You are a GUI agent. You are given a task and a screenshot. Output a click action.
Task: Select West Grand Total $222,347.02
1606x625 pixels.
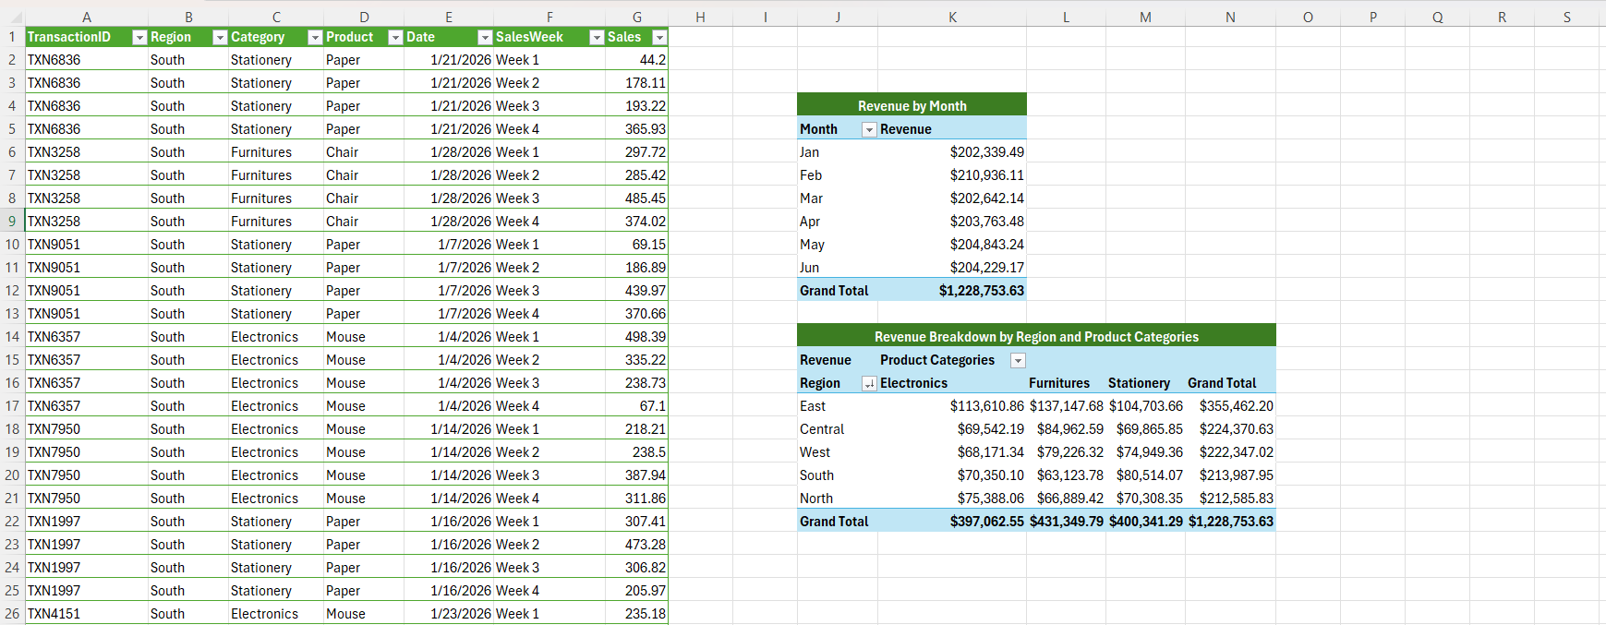pyautogui.click(x=1230, y=451)
